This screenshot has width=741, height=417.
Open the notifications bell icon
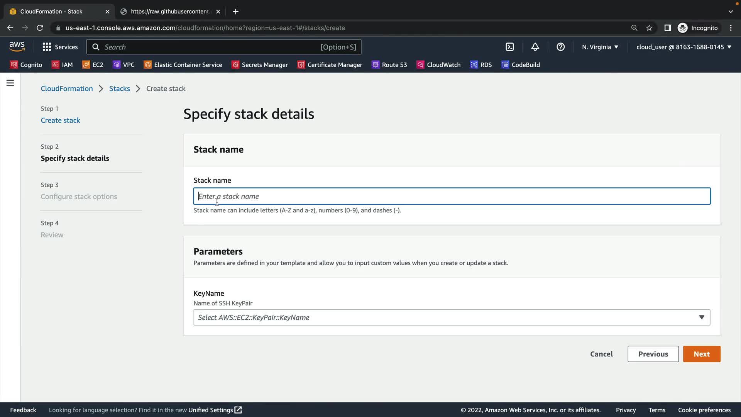pos(535,47)
